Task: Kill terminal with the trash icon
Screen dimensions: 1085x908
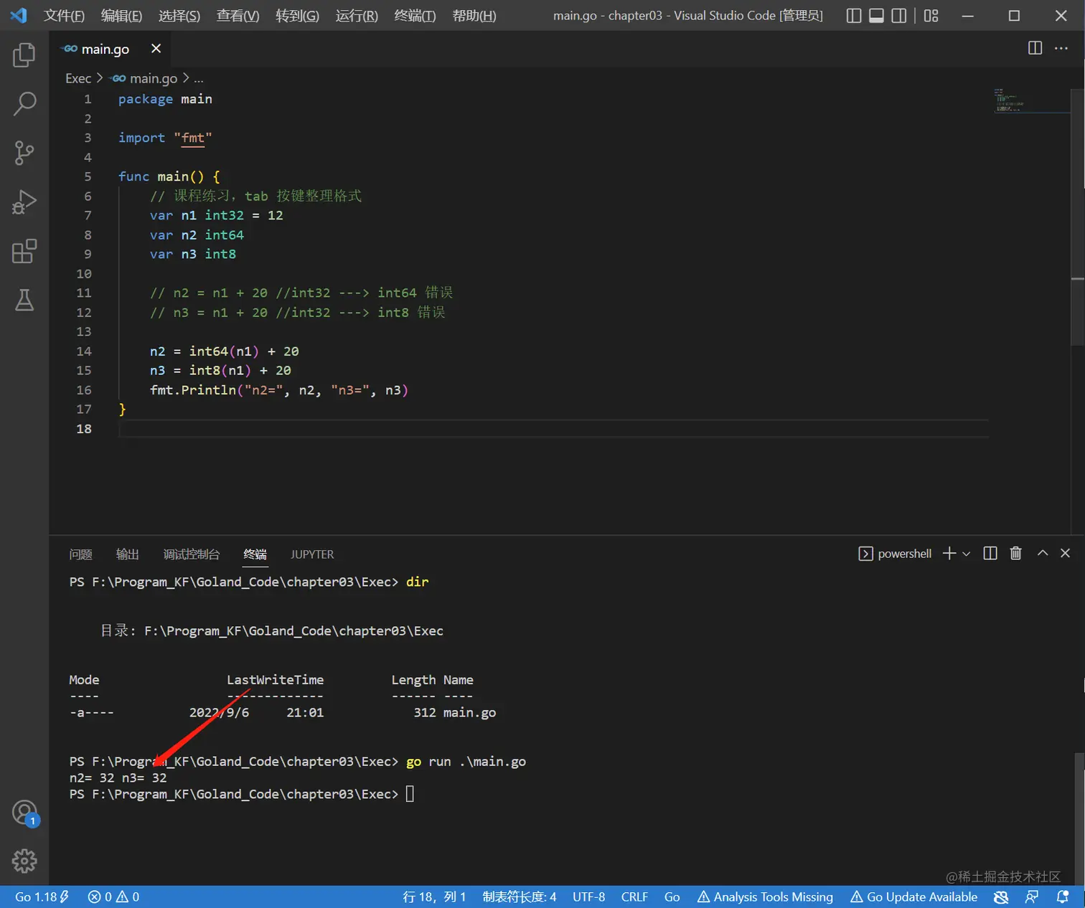Action: coord(1015,553)
